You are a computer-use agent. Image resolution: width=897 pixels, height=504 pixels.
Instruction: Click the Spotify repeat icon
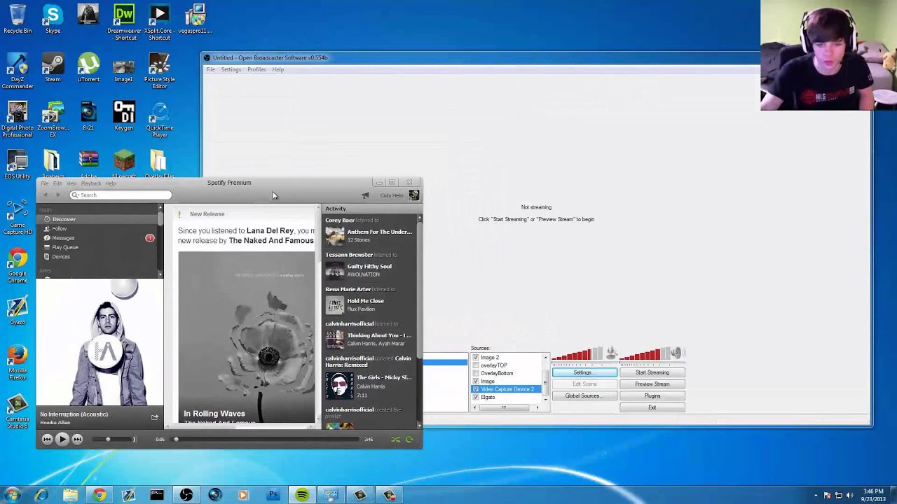pos(409,440)
